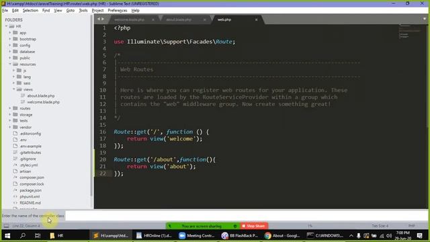Expand the app folder

click(x=10, y=33)
